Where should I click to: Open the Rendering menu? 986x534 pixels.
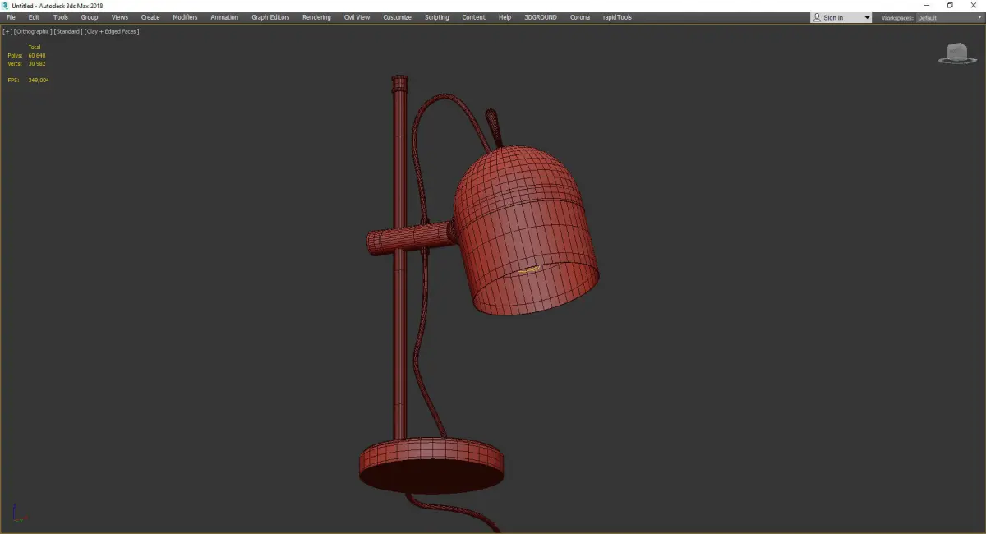click(x=316, y=17)
